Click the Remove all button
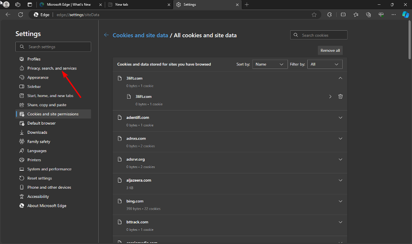This screenshot has height=244, width=412. [330, 50]
